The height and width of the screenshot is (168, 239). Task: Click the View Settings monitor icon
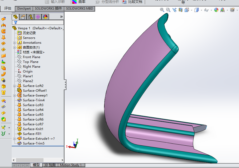[232, 10]
